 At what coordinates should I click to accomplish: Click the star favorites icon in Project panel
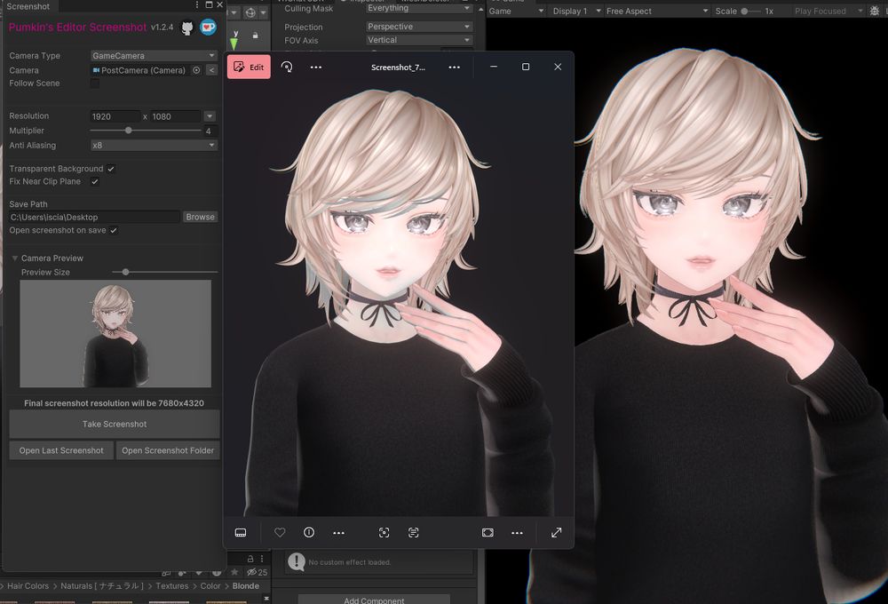(x=234, y=572)
